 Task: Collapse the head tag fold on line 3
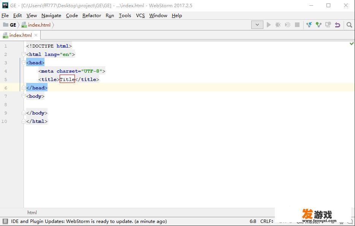pos(24,62)
